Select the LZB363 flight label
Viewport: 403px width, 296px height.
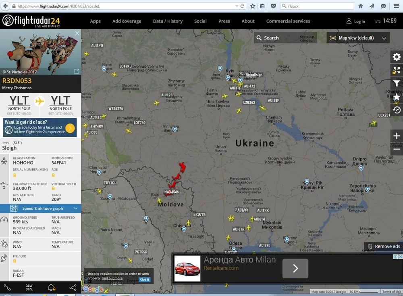click(249, 102)
